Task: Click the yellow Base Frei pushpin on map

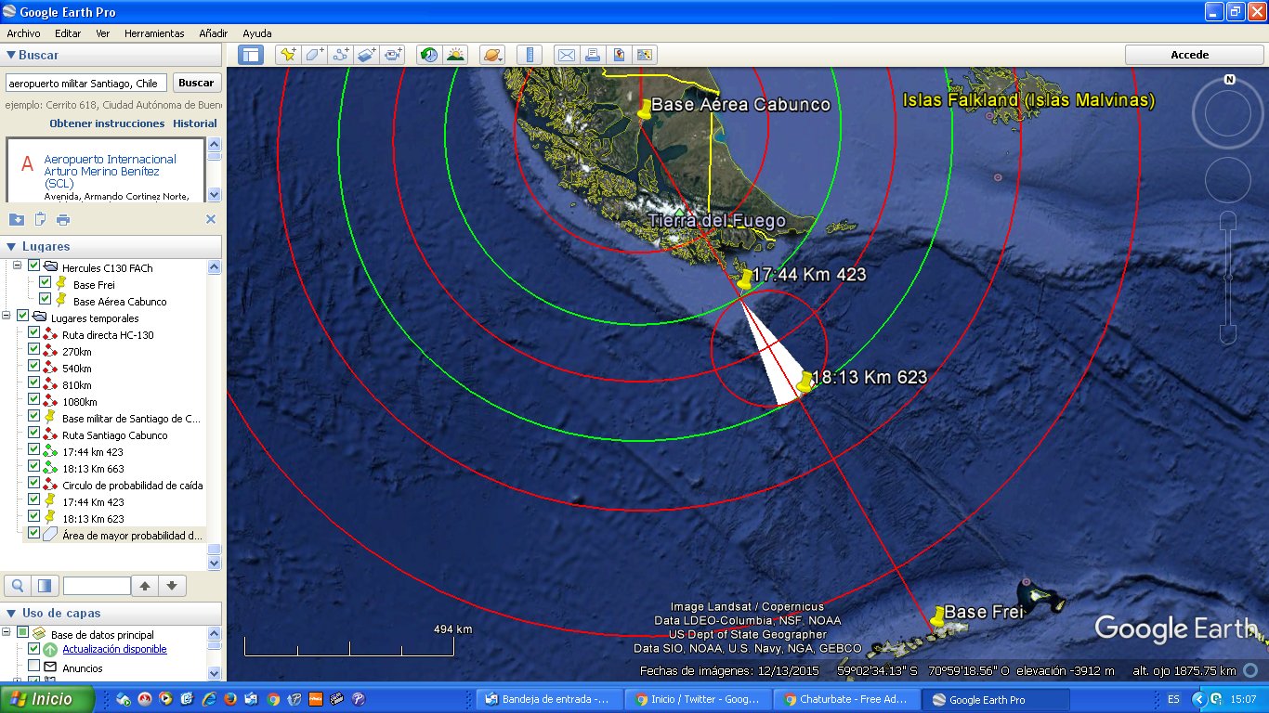Action: click(x=938, y=617)
